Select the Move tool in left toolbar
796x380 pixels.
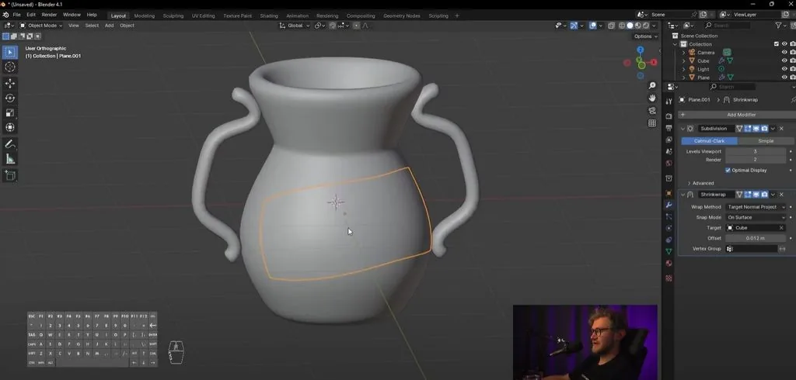click(x=10, y=83)
